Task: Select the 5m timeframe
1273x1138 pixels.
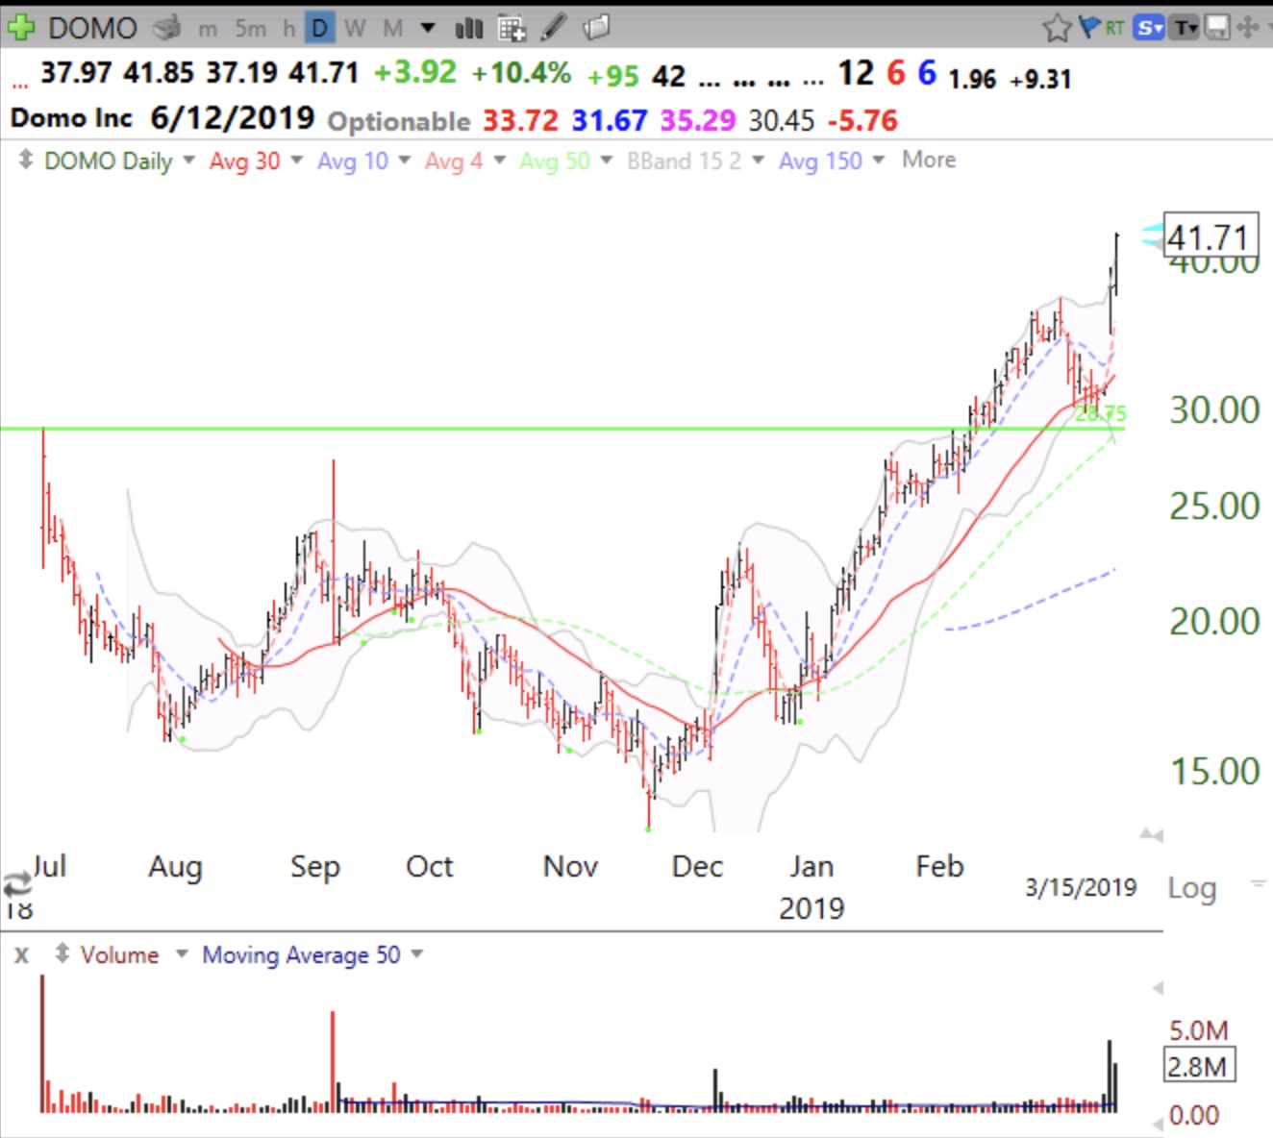Action: click(x=251, y=29)
